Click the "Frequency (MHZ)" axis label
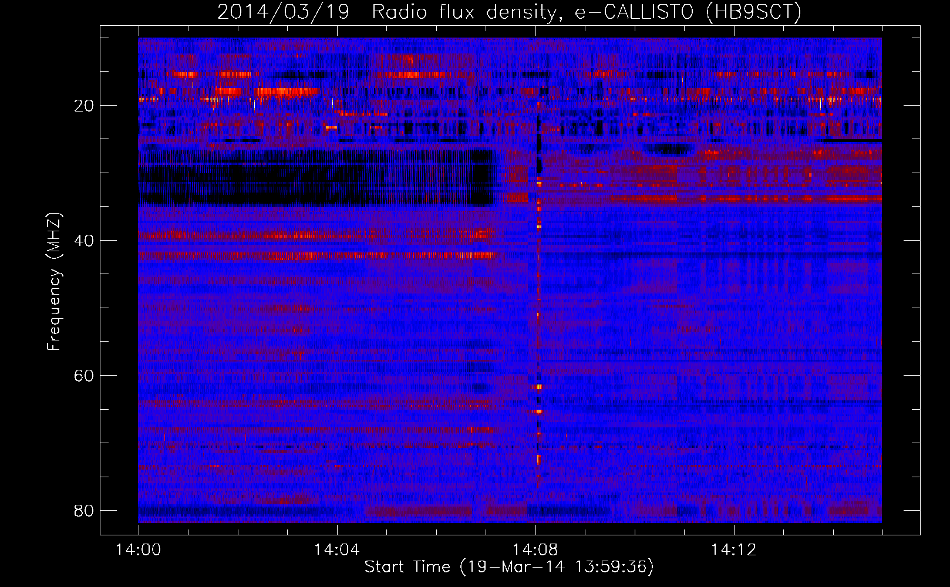 point(54,281)
